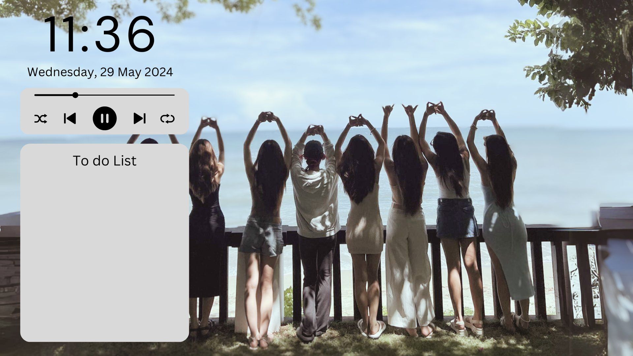Skip to the next track
The image size is (633, 356).
(139, 118)
